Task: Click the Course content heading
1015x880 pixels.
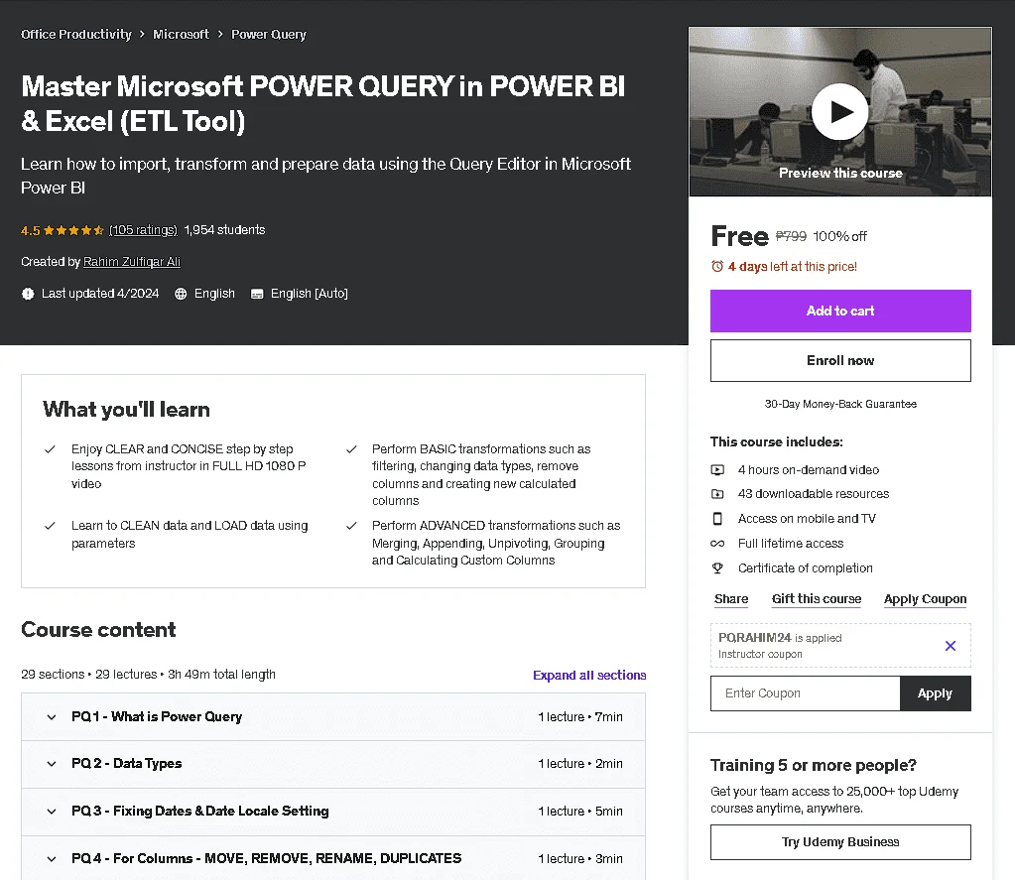Action: coord(98,630)
